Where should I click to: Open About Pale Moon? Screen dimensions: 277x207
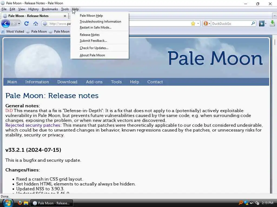coord(100,55)
